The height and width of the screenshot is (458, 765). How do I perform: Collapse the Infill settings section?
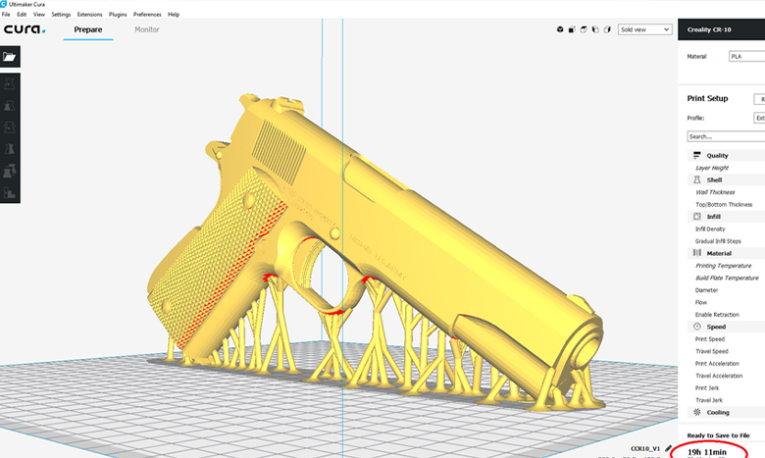click(727, 216)
